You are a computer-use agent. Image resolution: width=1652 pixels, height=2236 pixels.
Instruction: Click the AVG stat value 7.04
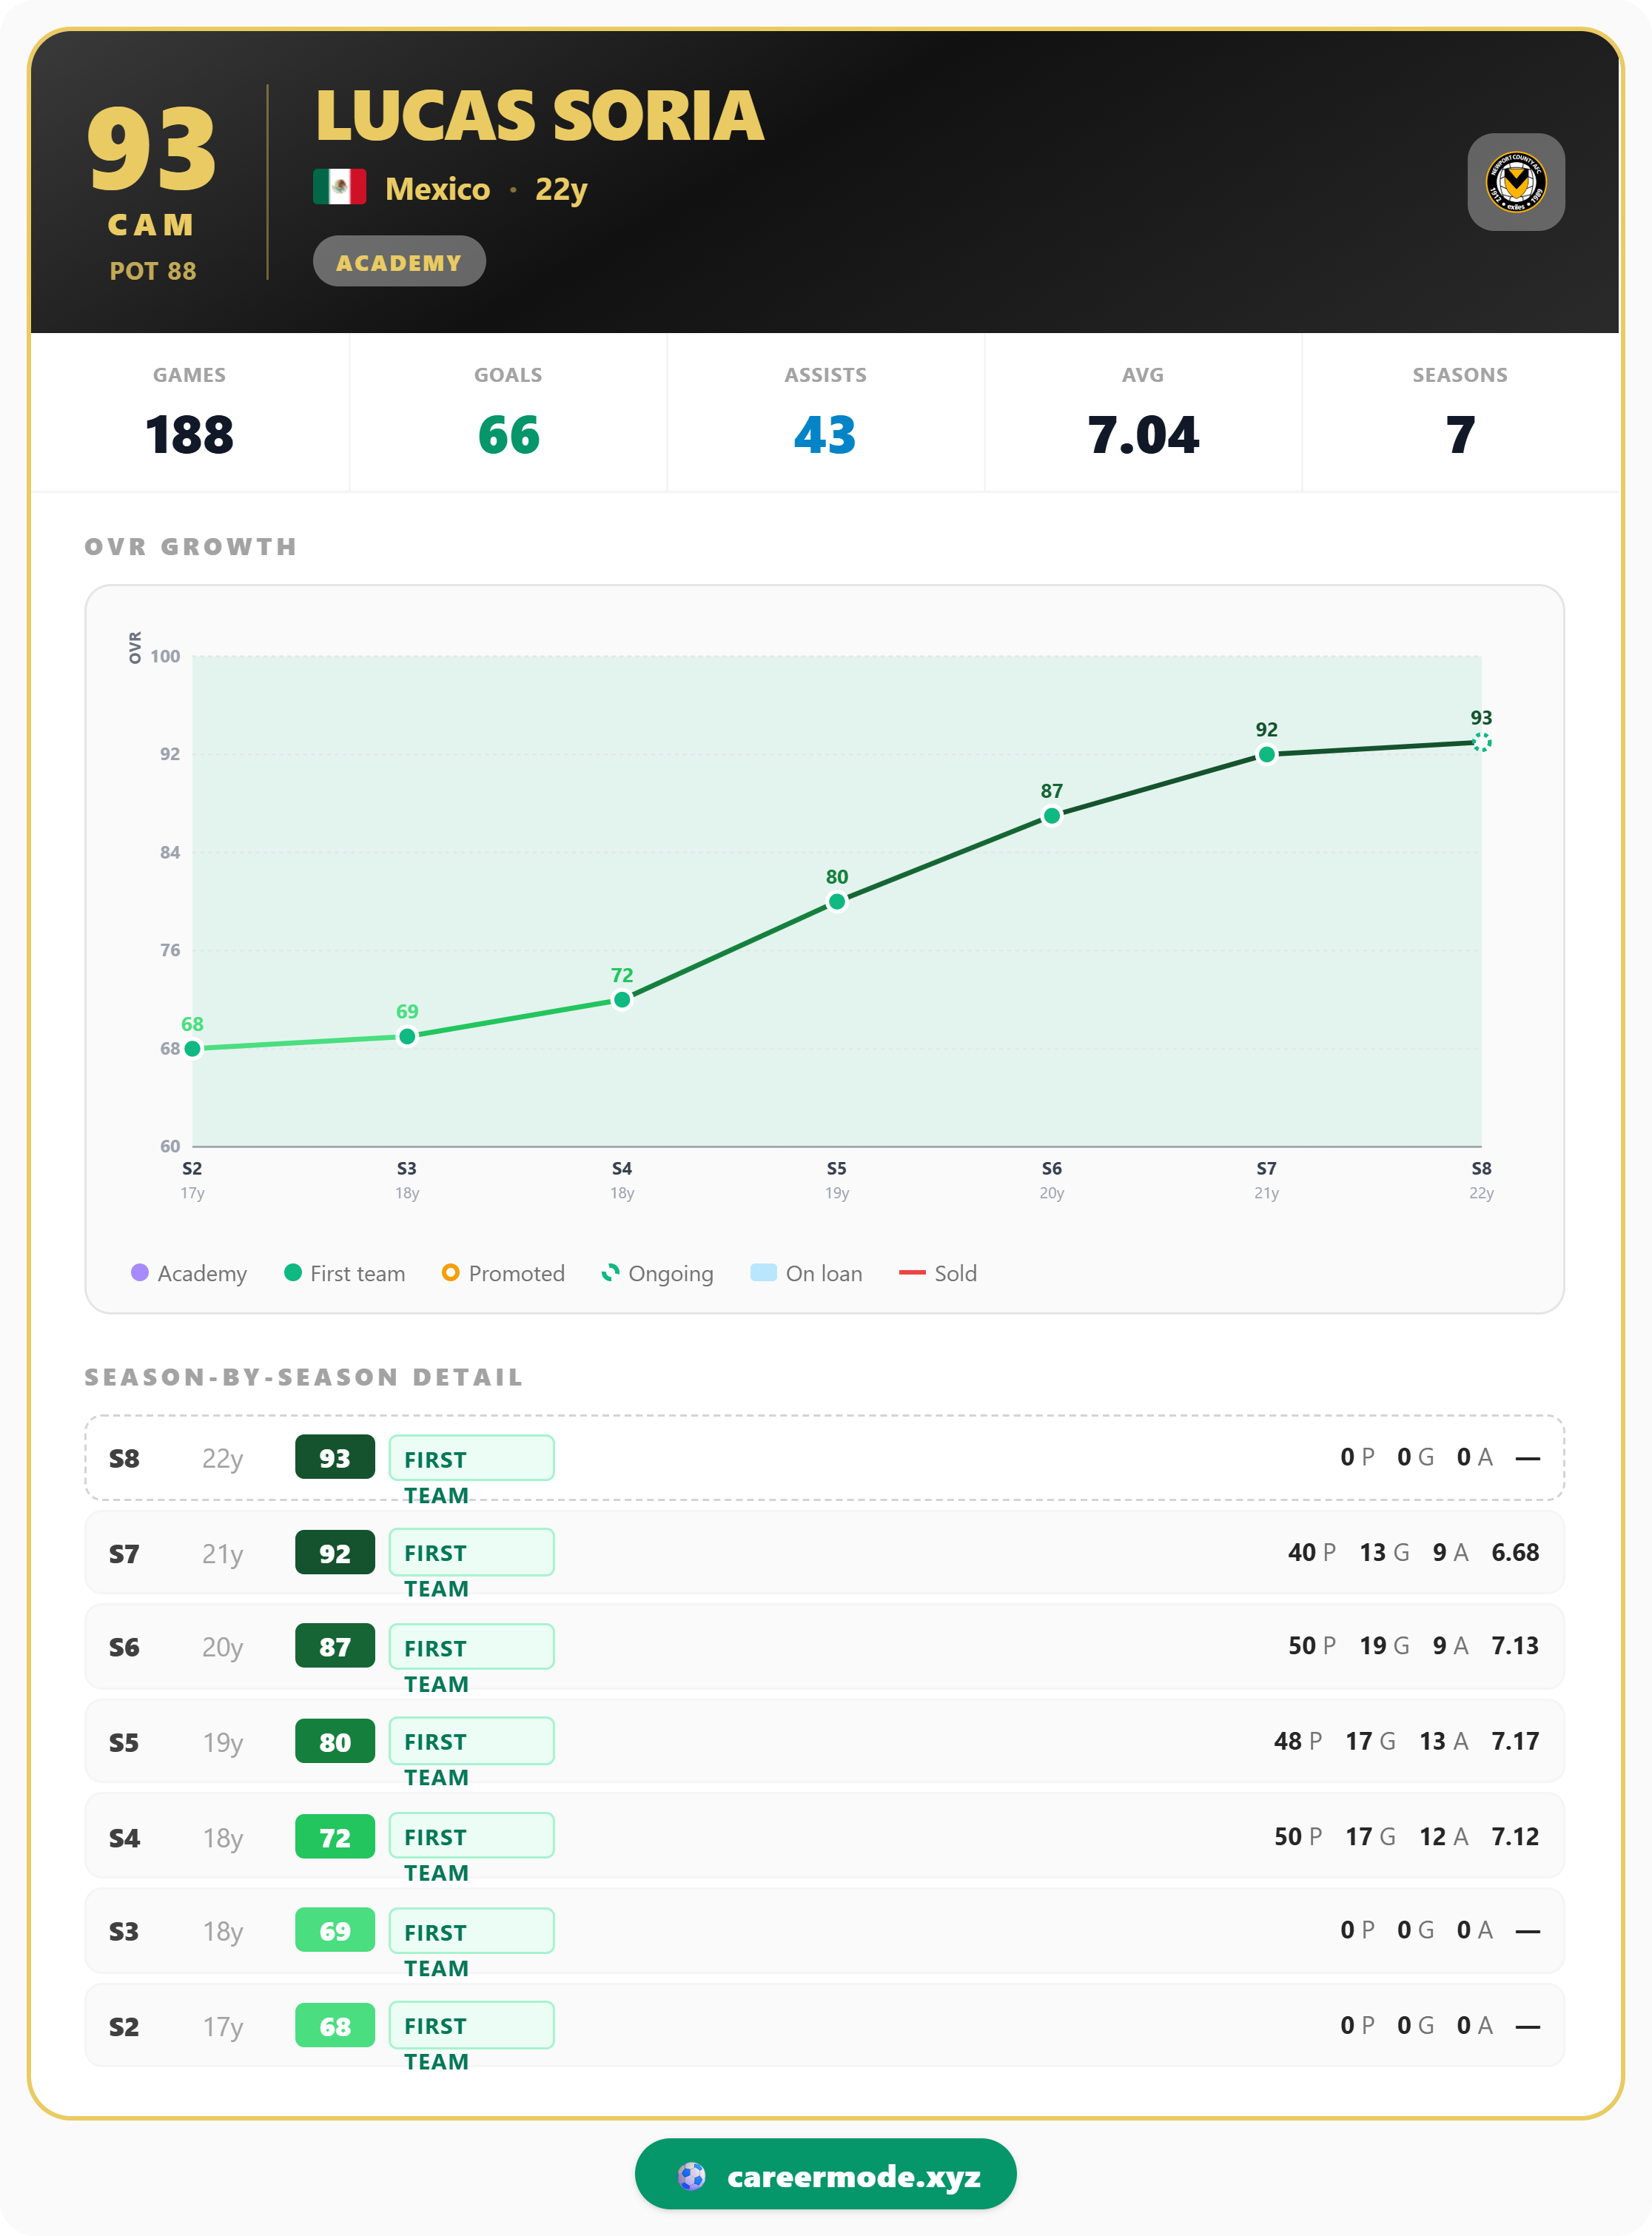(1143, 435)
